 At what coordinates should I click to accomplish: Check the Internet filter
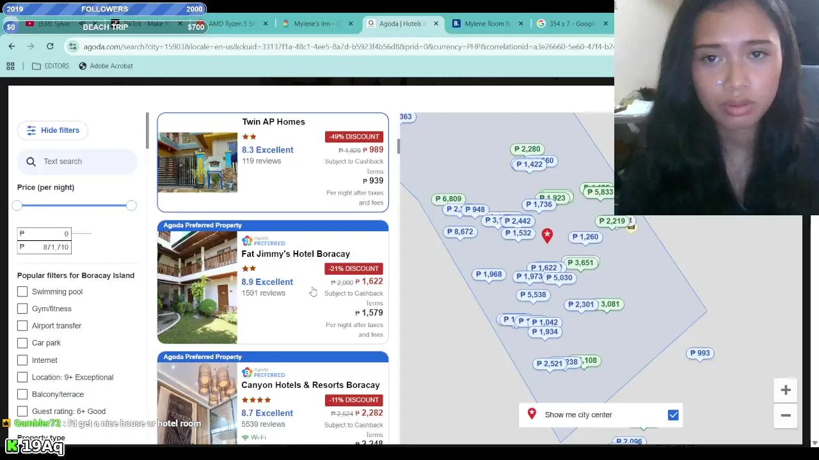(x=22, y=360)
